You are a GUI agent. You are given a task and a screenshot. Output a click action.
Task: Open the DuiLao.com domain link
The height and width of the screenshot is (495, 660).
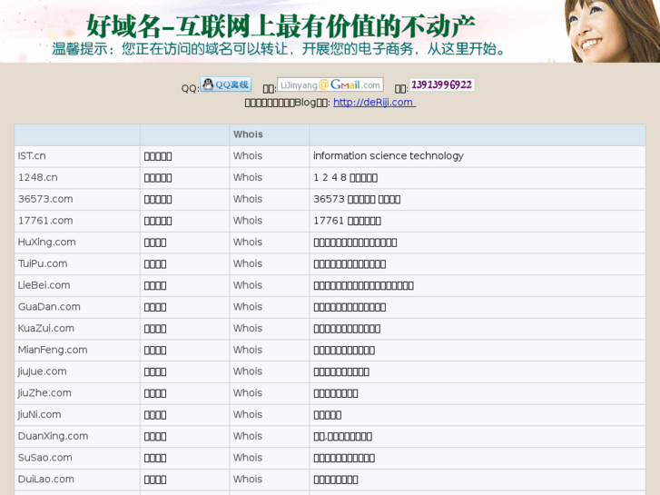click(x=46, y=479)
